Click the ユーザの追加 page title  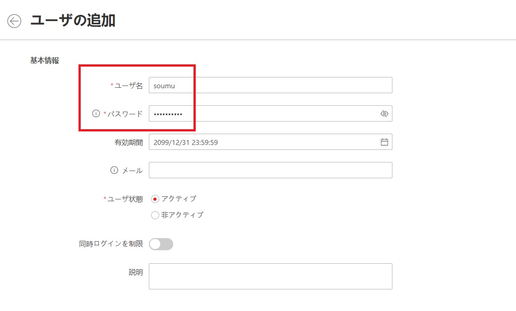(73, 20)
